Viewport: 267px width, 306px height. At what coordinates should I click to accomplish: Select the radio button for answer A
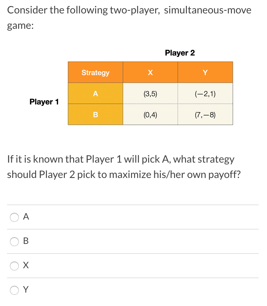pos(14,217)
